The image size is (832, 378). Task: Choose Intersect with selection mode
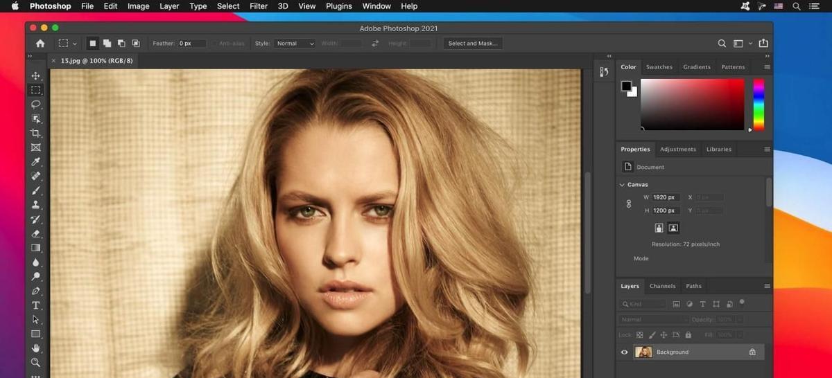click(136, 43)
